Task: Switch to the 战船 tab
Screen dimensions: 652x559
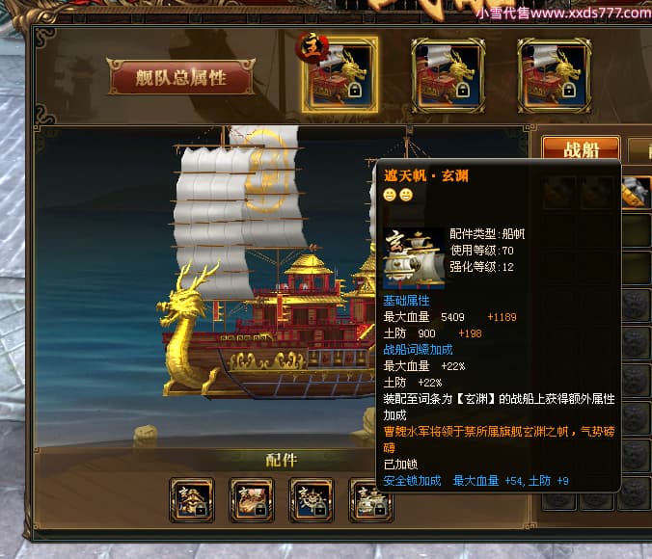Action: tap(581, 148)
